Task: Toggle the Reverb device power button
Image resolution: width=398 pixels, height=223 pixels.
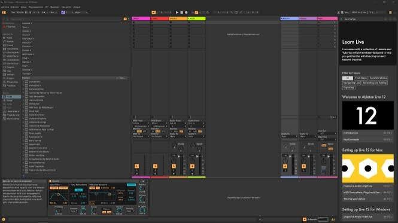Action: (x=50, y=181)
